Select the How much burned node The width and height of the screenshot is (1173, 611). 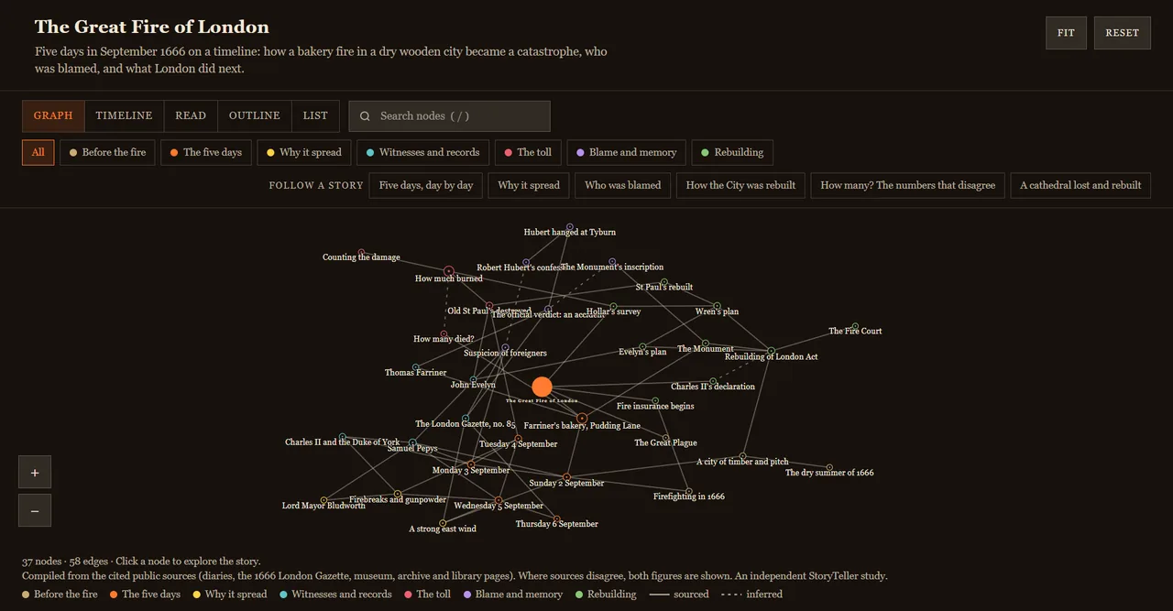pyautogui.click(x=448, y=271)
